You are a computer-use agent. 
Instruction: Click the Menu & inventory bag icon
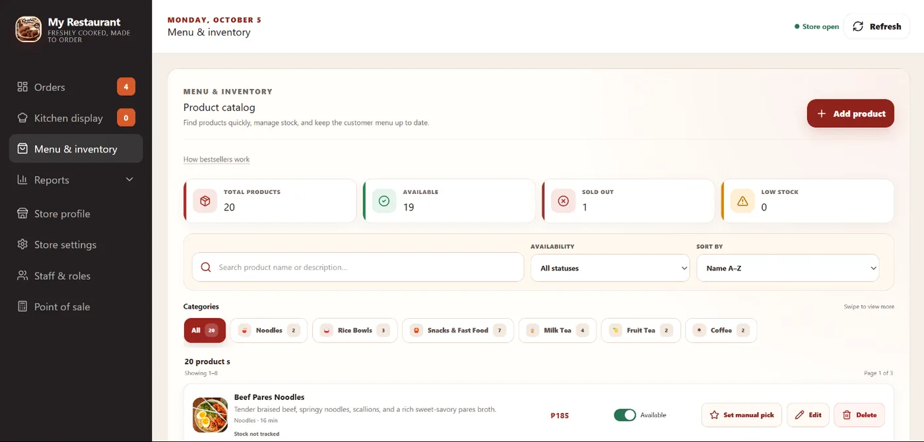tap(22, 148)
